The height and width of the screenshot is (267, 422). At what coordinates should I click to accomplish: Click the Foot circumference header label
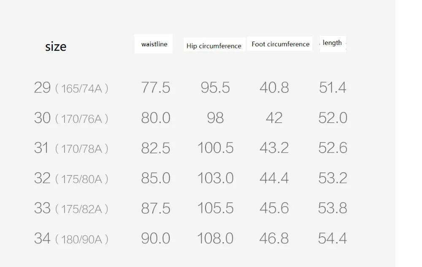(x=281, y=44)
